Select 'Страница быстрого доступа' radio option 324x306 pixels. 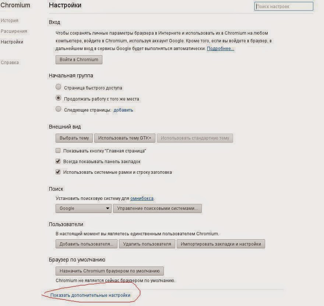[x=58, y=88]
